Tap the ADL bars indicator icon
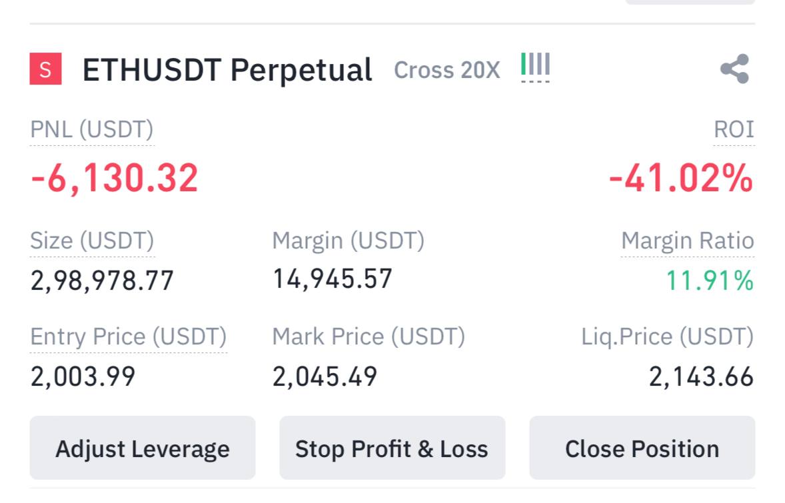The width and height of the screenshot is (785, 503). pos(535,67)
